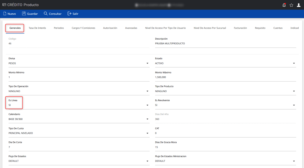Viewport: 304px width, 168px height.
Task: Click the Monto Máximo input field
Action: [x=225, y=77]
